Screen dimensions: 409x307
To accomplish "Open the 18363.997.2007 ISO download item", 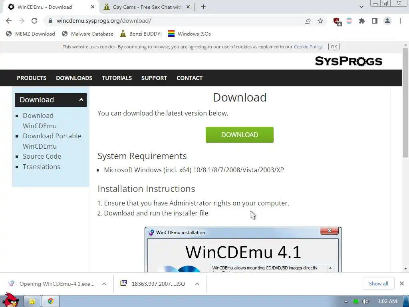I will pyautogui.click(x=153, y=284).
